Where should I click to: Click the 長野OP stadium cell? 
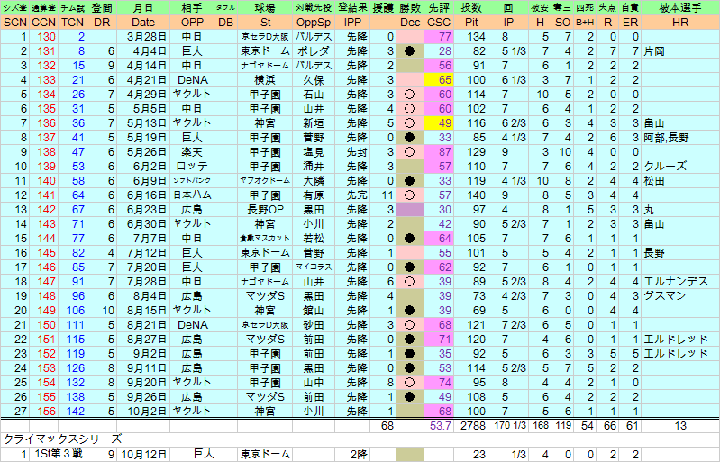(x=265, y=210)
